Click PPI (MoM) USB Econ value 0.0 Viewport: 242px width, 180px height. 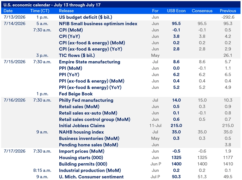(x=176, y=68)
